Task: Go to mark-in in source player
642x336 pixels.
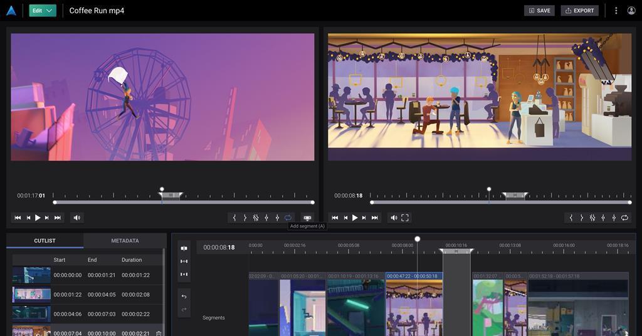Action: tap(266, 218)
